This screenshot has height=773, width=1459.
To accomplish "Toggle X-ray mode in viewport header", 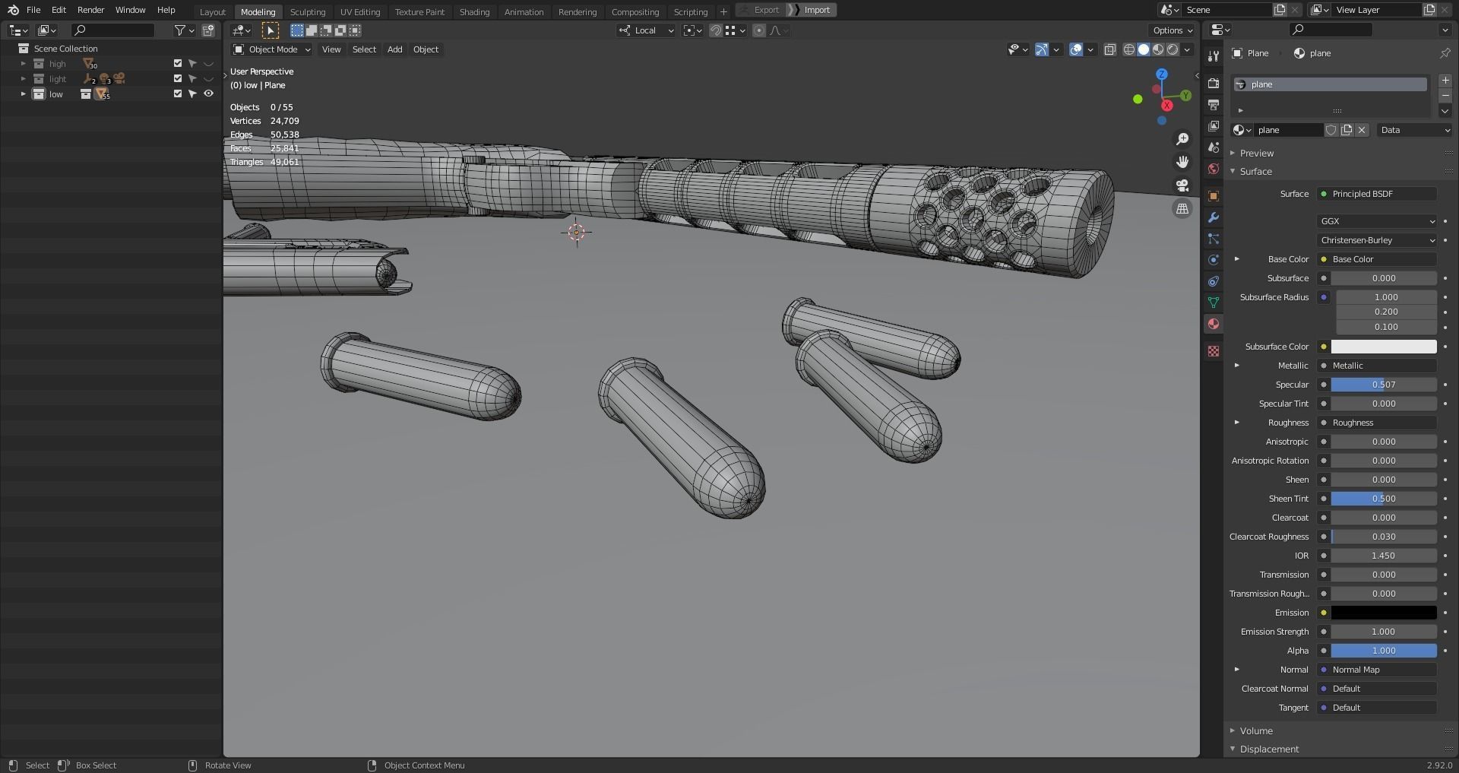I will pyautogui.click(x=1109, y=49).
